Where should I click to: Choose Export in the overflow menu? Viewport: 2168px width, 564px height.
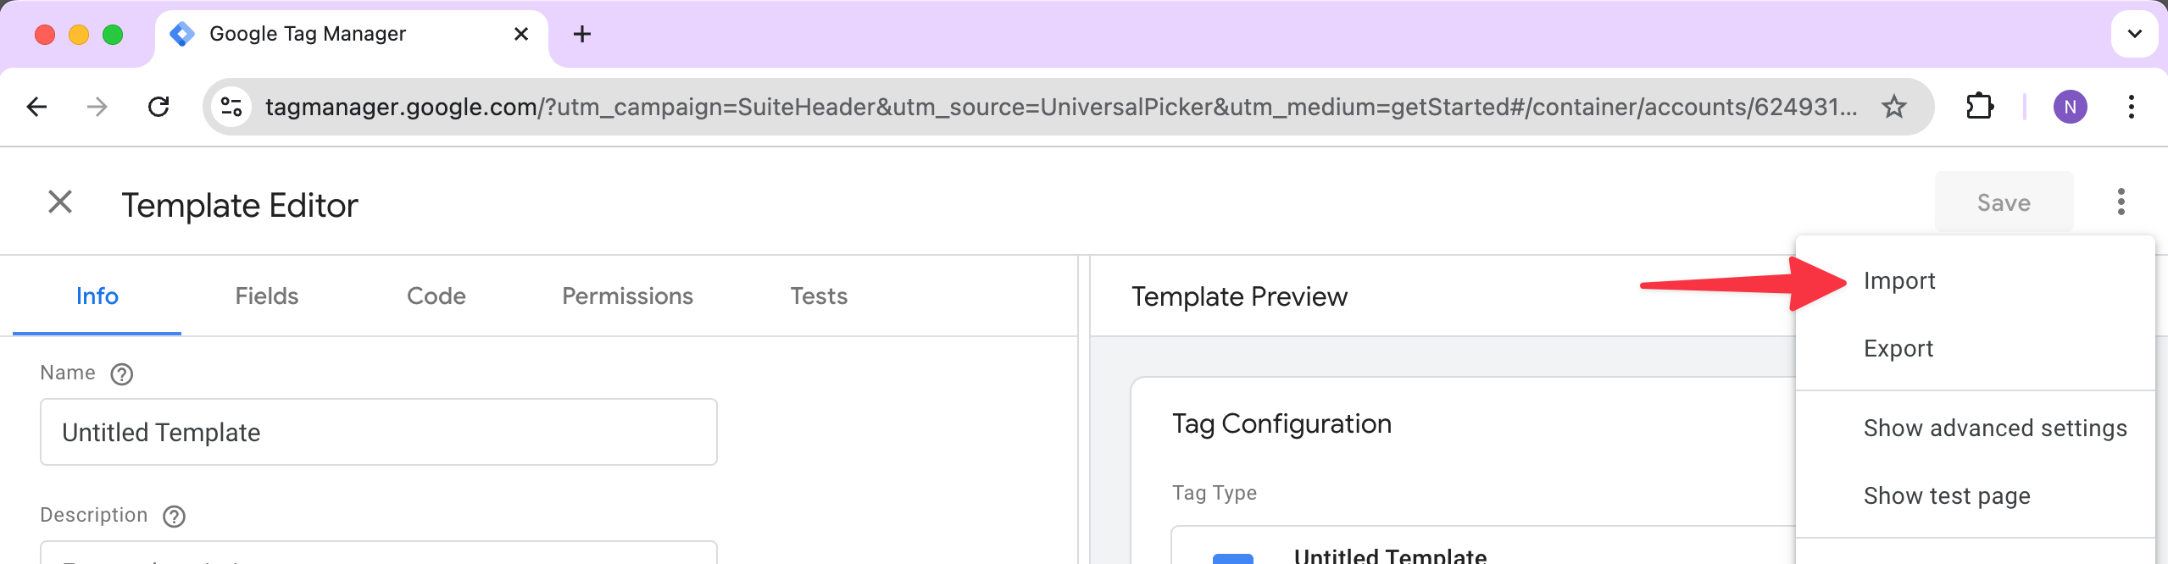(x=1898, y=349)
